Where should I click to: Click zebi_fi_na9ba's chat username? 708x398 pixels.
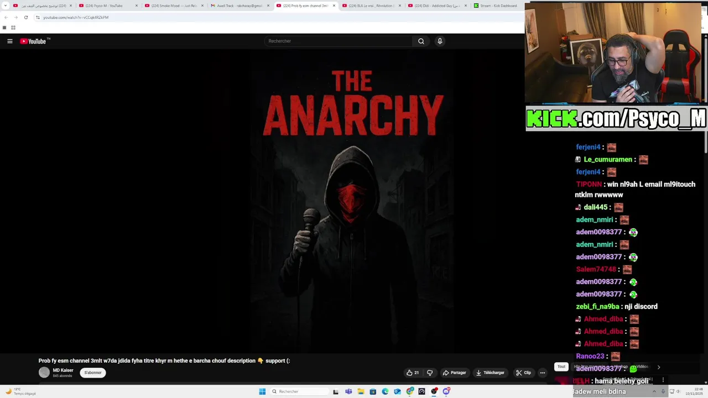597,306
